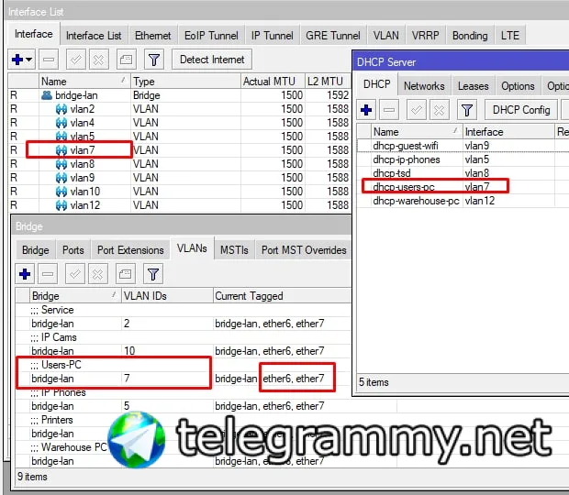This screenshot has width=569, height=495.
Task: Switch to the Interface List tab
Action: coord(94,36)
